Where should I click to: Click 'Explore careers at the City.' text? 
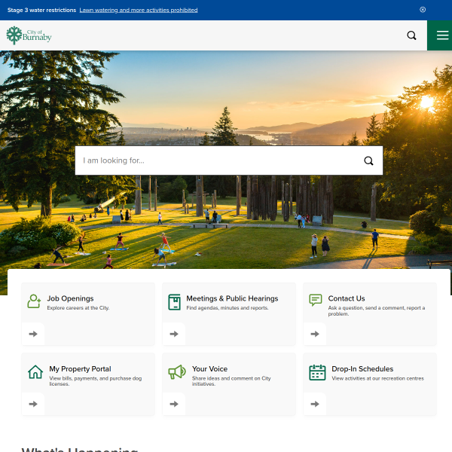(78, 308)
